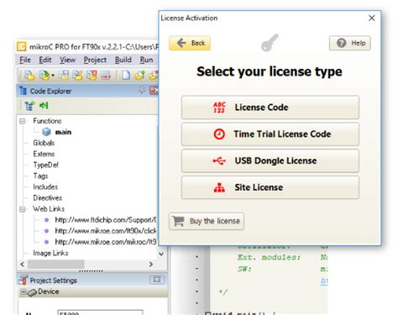Click Buy the license button
The width and height of the screenshot is (398, 315).
tap(207, 221)
